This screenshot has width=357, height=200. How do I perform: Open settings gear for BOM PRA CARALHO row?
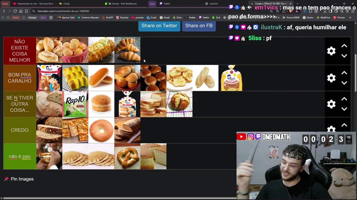click(x=331, y=78)
